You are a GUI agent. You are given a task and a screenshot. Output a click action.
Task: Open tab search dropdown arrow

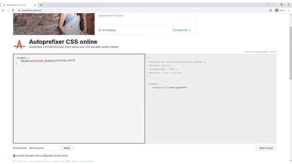(x=267, y=5)
